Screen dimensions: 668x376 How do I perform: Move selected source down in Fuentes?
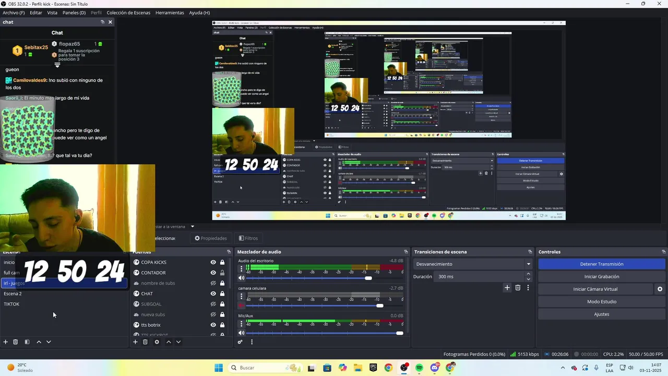click(178, 342)
